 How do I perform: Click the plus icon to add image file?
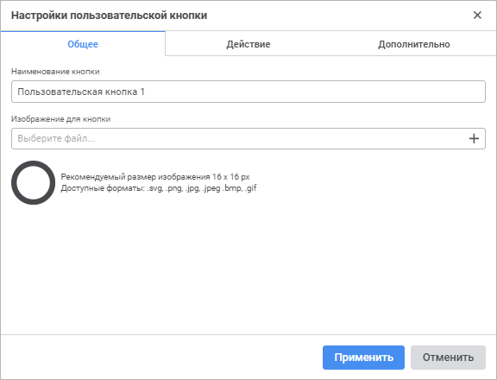pos(474,139)
